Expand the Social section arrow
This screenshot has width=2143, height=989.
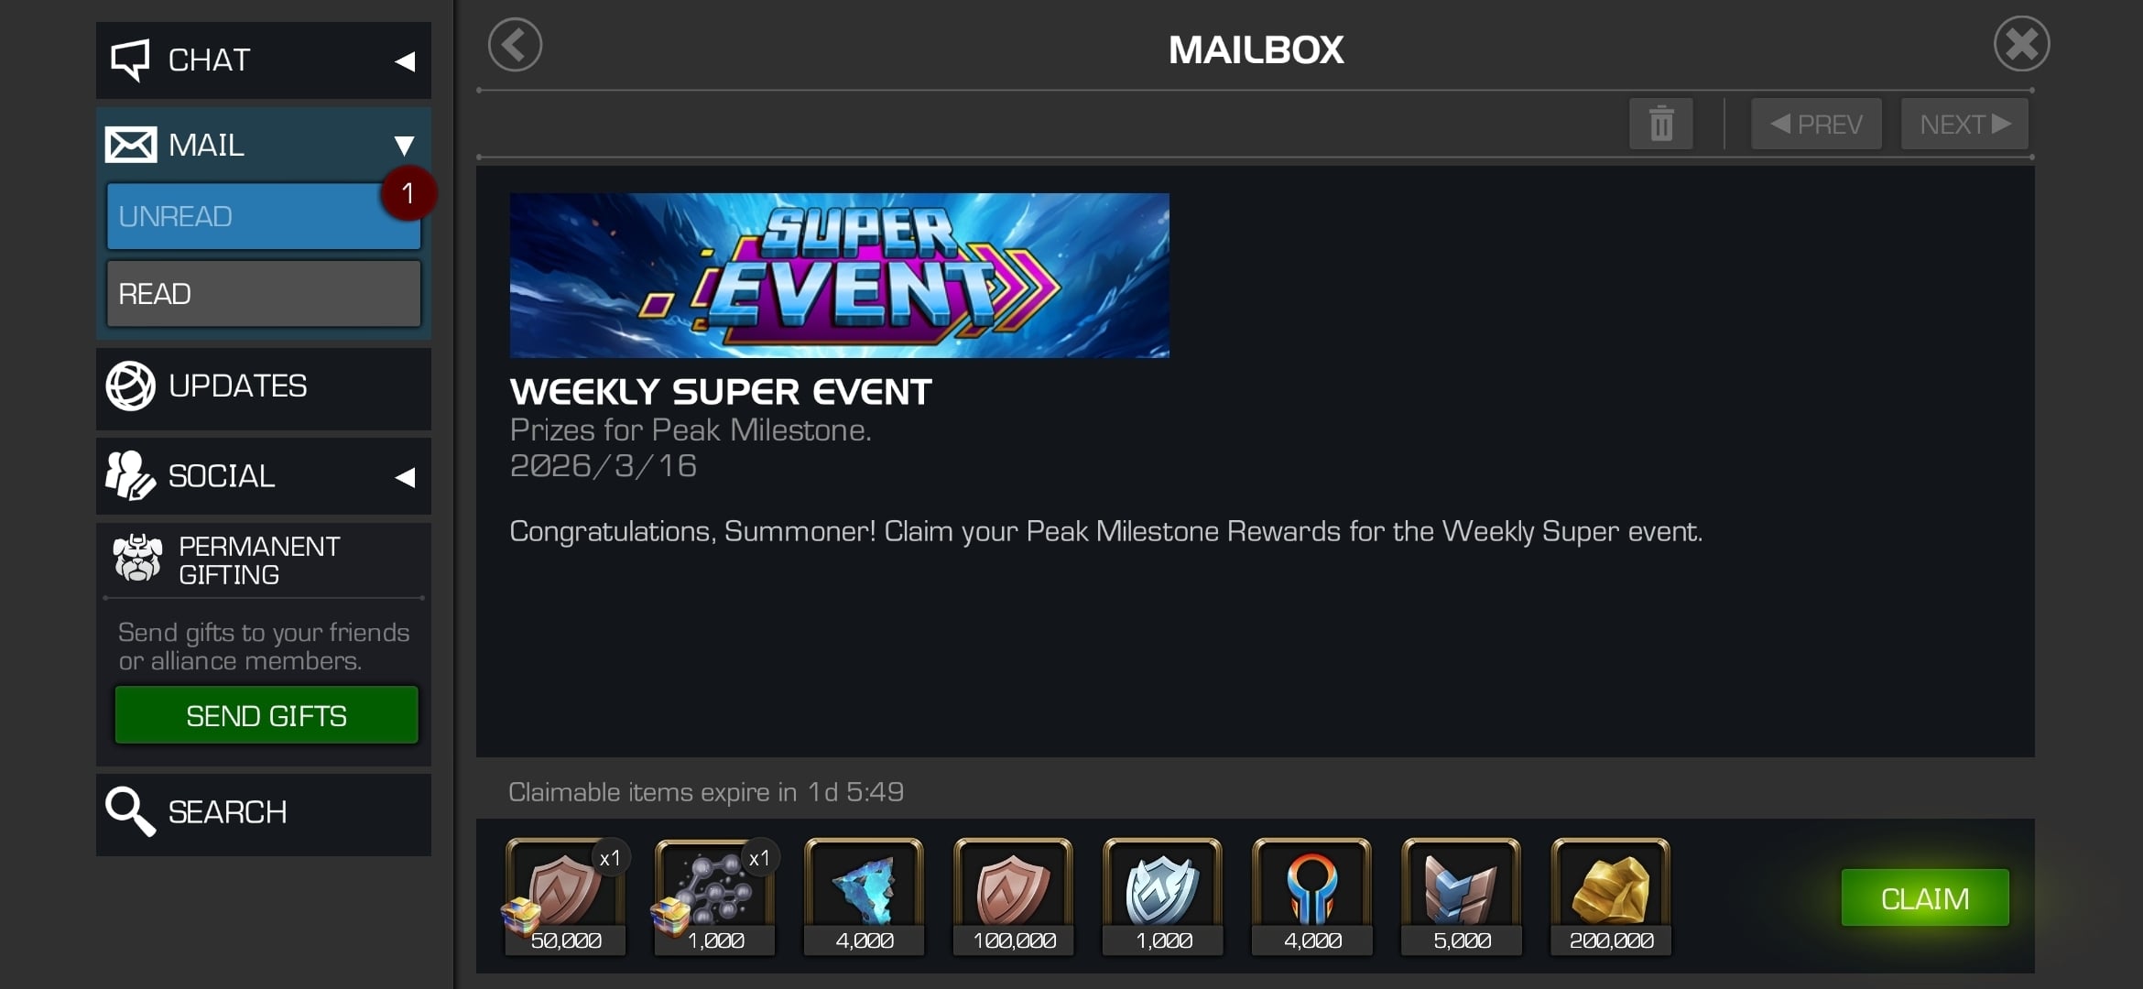pyautogui.click(x=405, y=477)
